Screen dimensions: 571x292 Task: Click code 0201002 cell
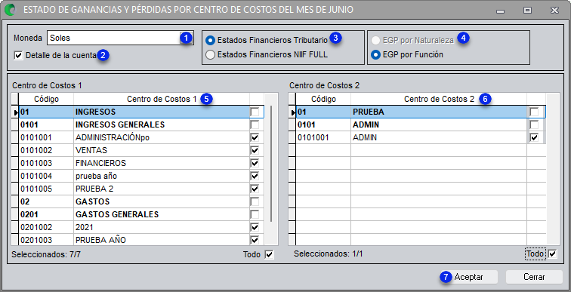46,227
